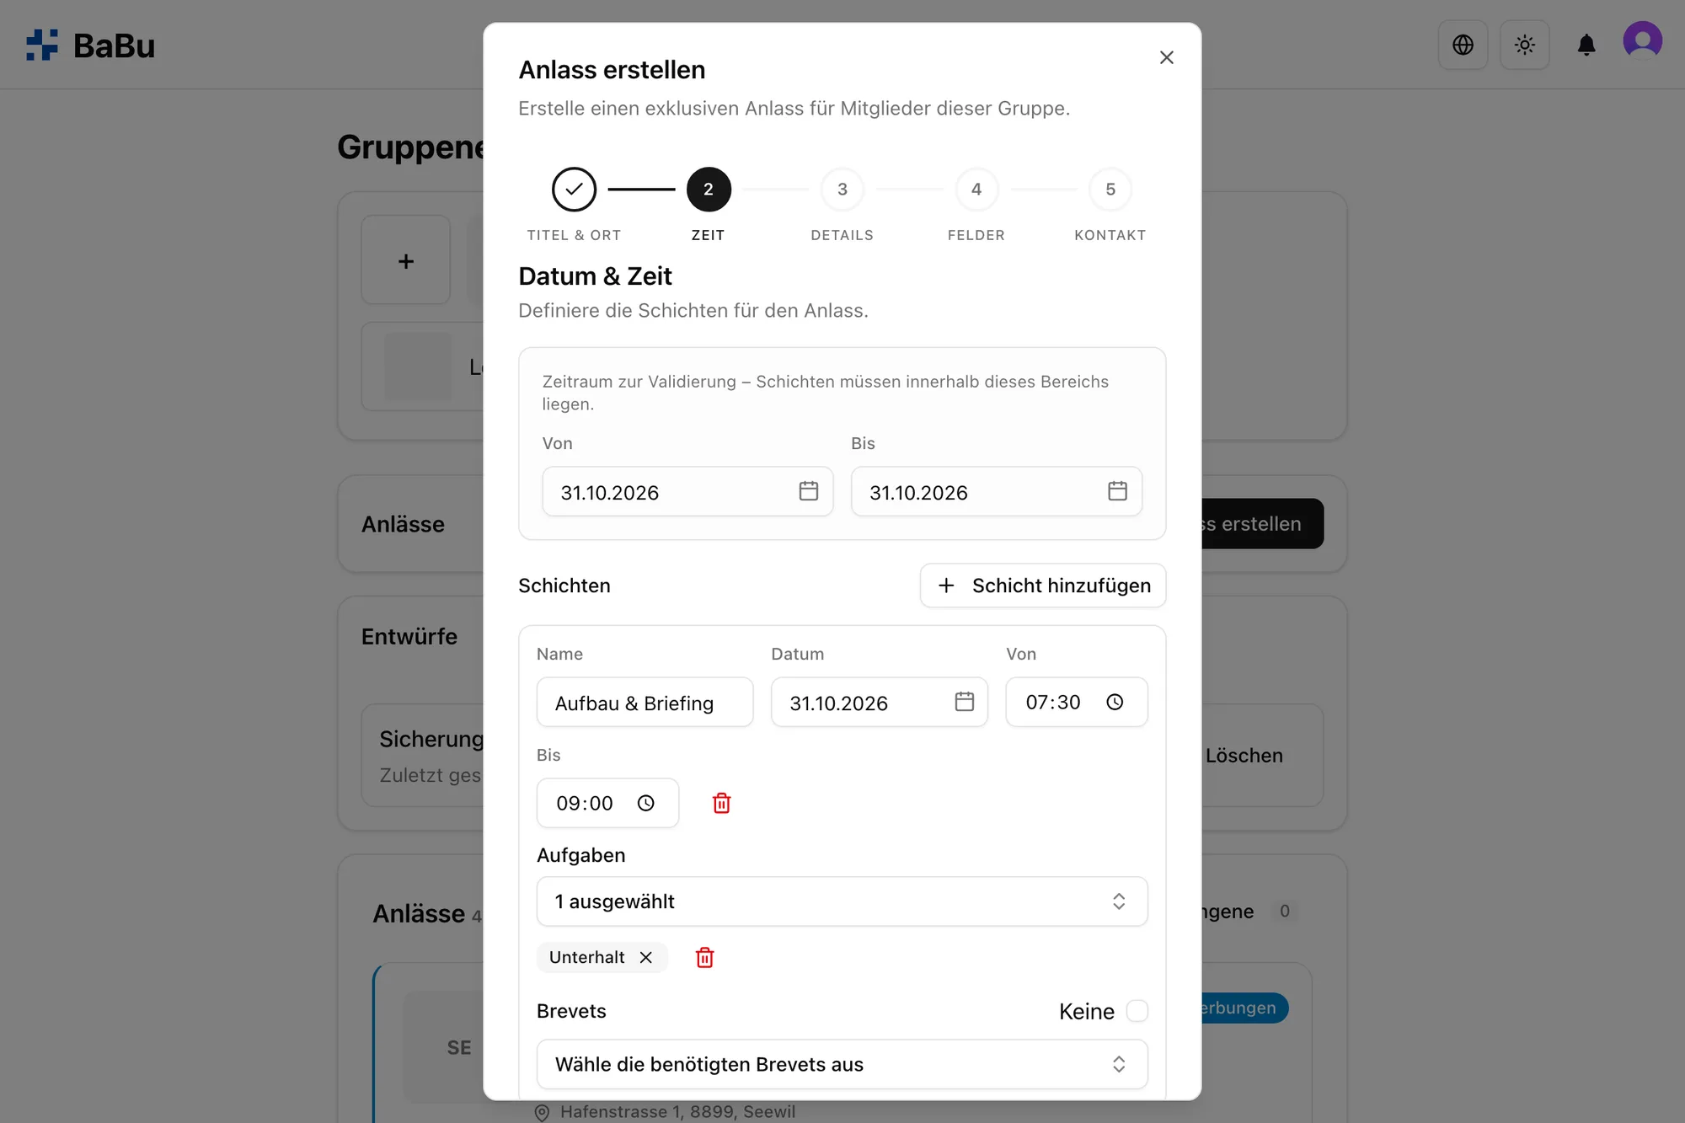Screen dimensions: 1685x1123
Task: Remove the Unterhalt tag with its X
Action: [645, 957]
